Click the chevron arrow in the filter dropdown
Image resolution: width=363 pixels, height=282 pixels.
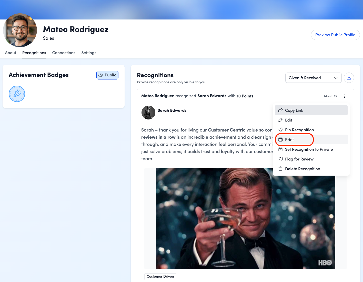(336, 78)
